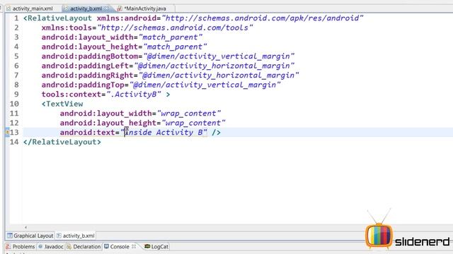Click the Graphical Layout tab icon
This screenshot has width=453, height=254.
point(10,236)
